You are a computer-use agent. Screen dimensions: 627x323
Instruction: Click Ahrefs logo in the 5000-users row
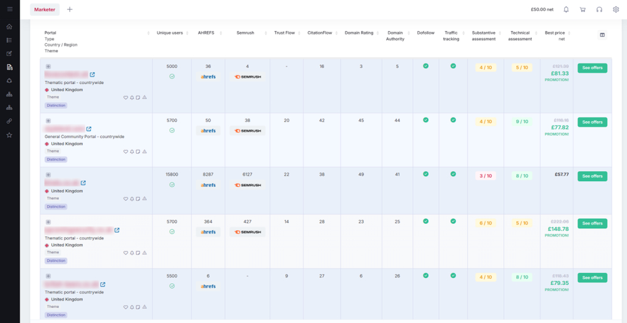(208, 77)
